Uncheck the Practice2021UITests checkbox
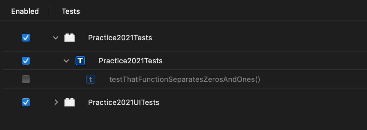The width and height of the screenshot is (367, 130). 26,102
